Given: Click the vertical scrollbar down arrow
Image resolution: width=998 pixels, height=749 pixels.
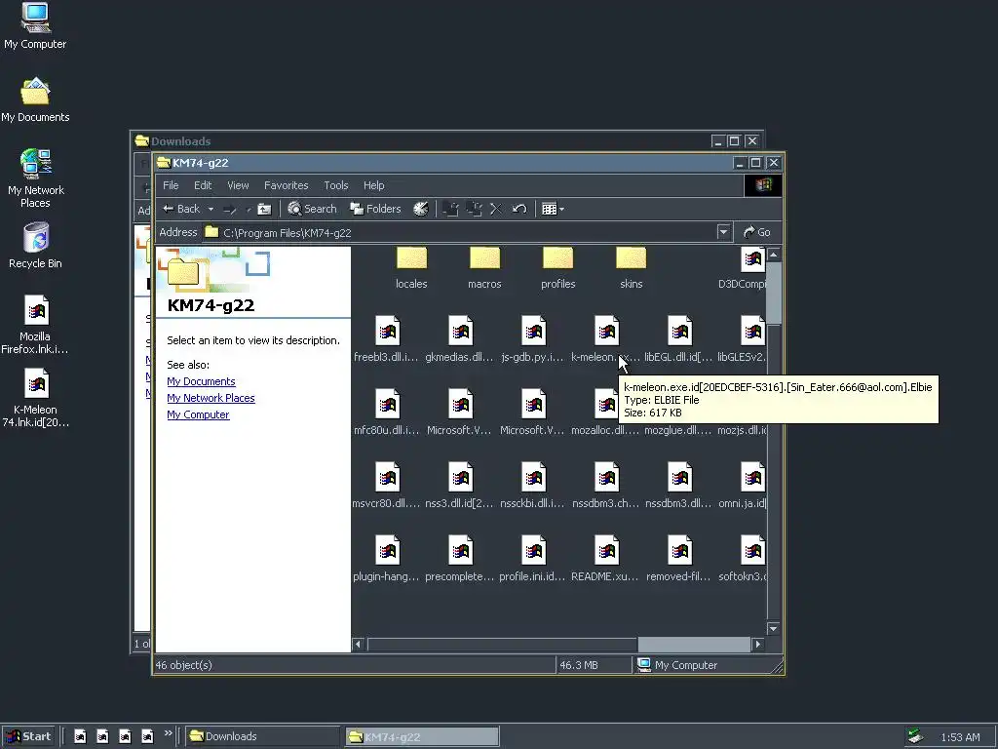Looking at the screenshot, I should [x=773, y=629].
